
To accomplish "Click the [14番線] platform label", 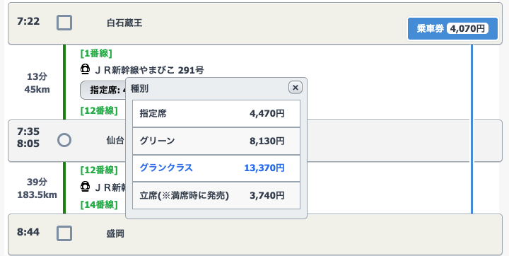I will pyautogui.click(x=99, y=204).
